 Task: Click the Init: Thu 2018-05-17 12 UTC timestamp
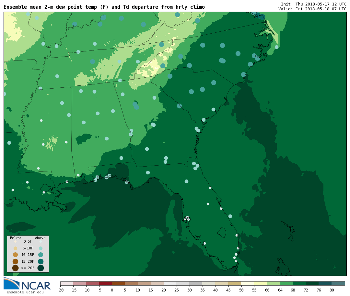coord(313,4)
